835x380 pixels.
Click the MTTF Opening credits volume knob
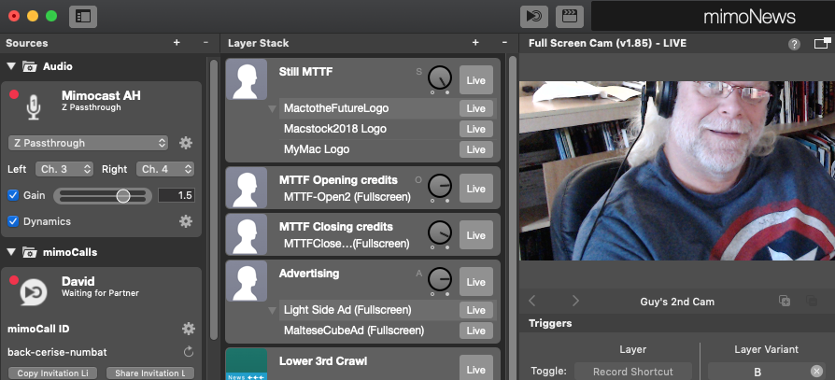coord(440,187)
